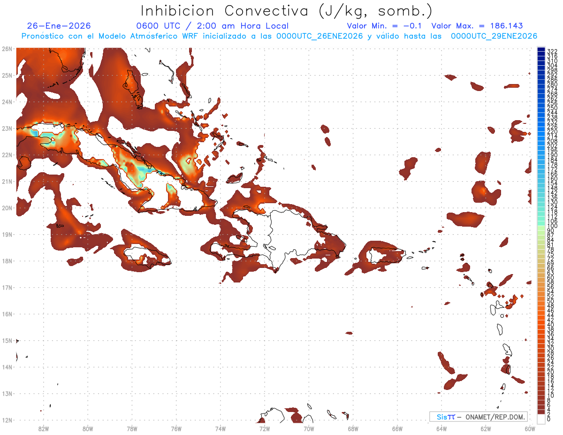Click longitude label '60W'
The width and height of the screenshot is (563, 435).
pos(530,428)
